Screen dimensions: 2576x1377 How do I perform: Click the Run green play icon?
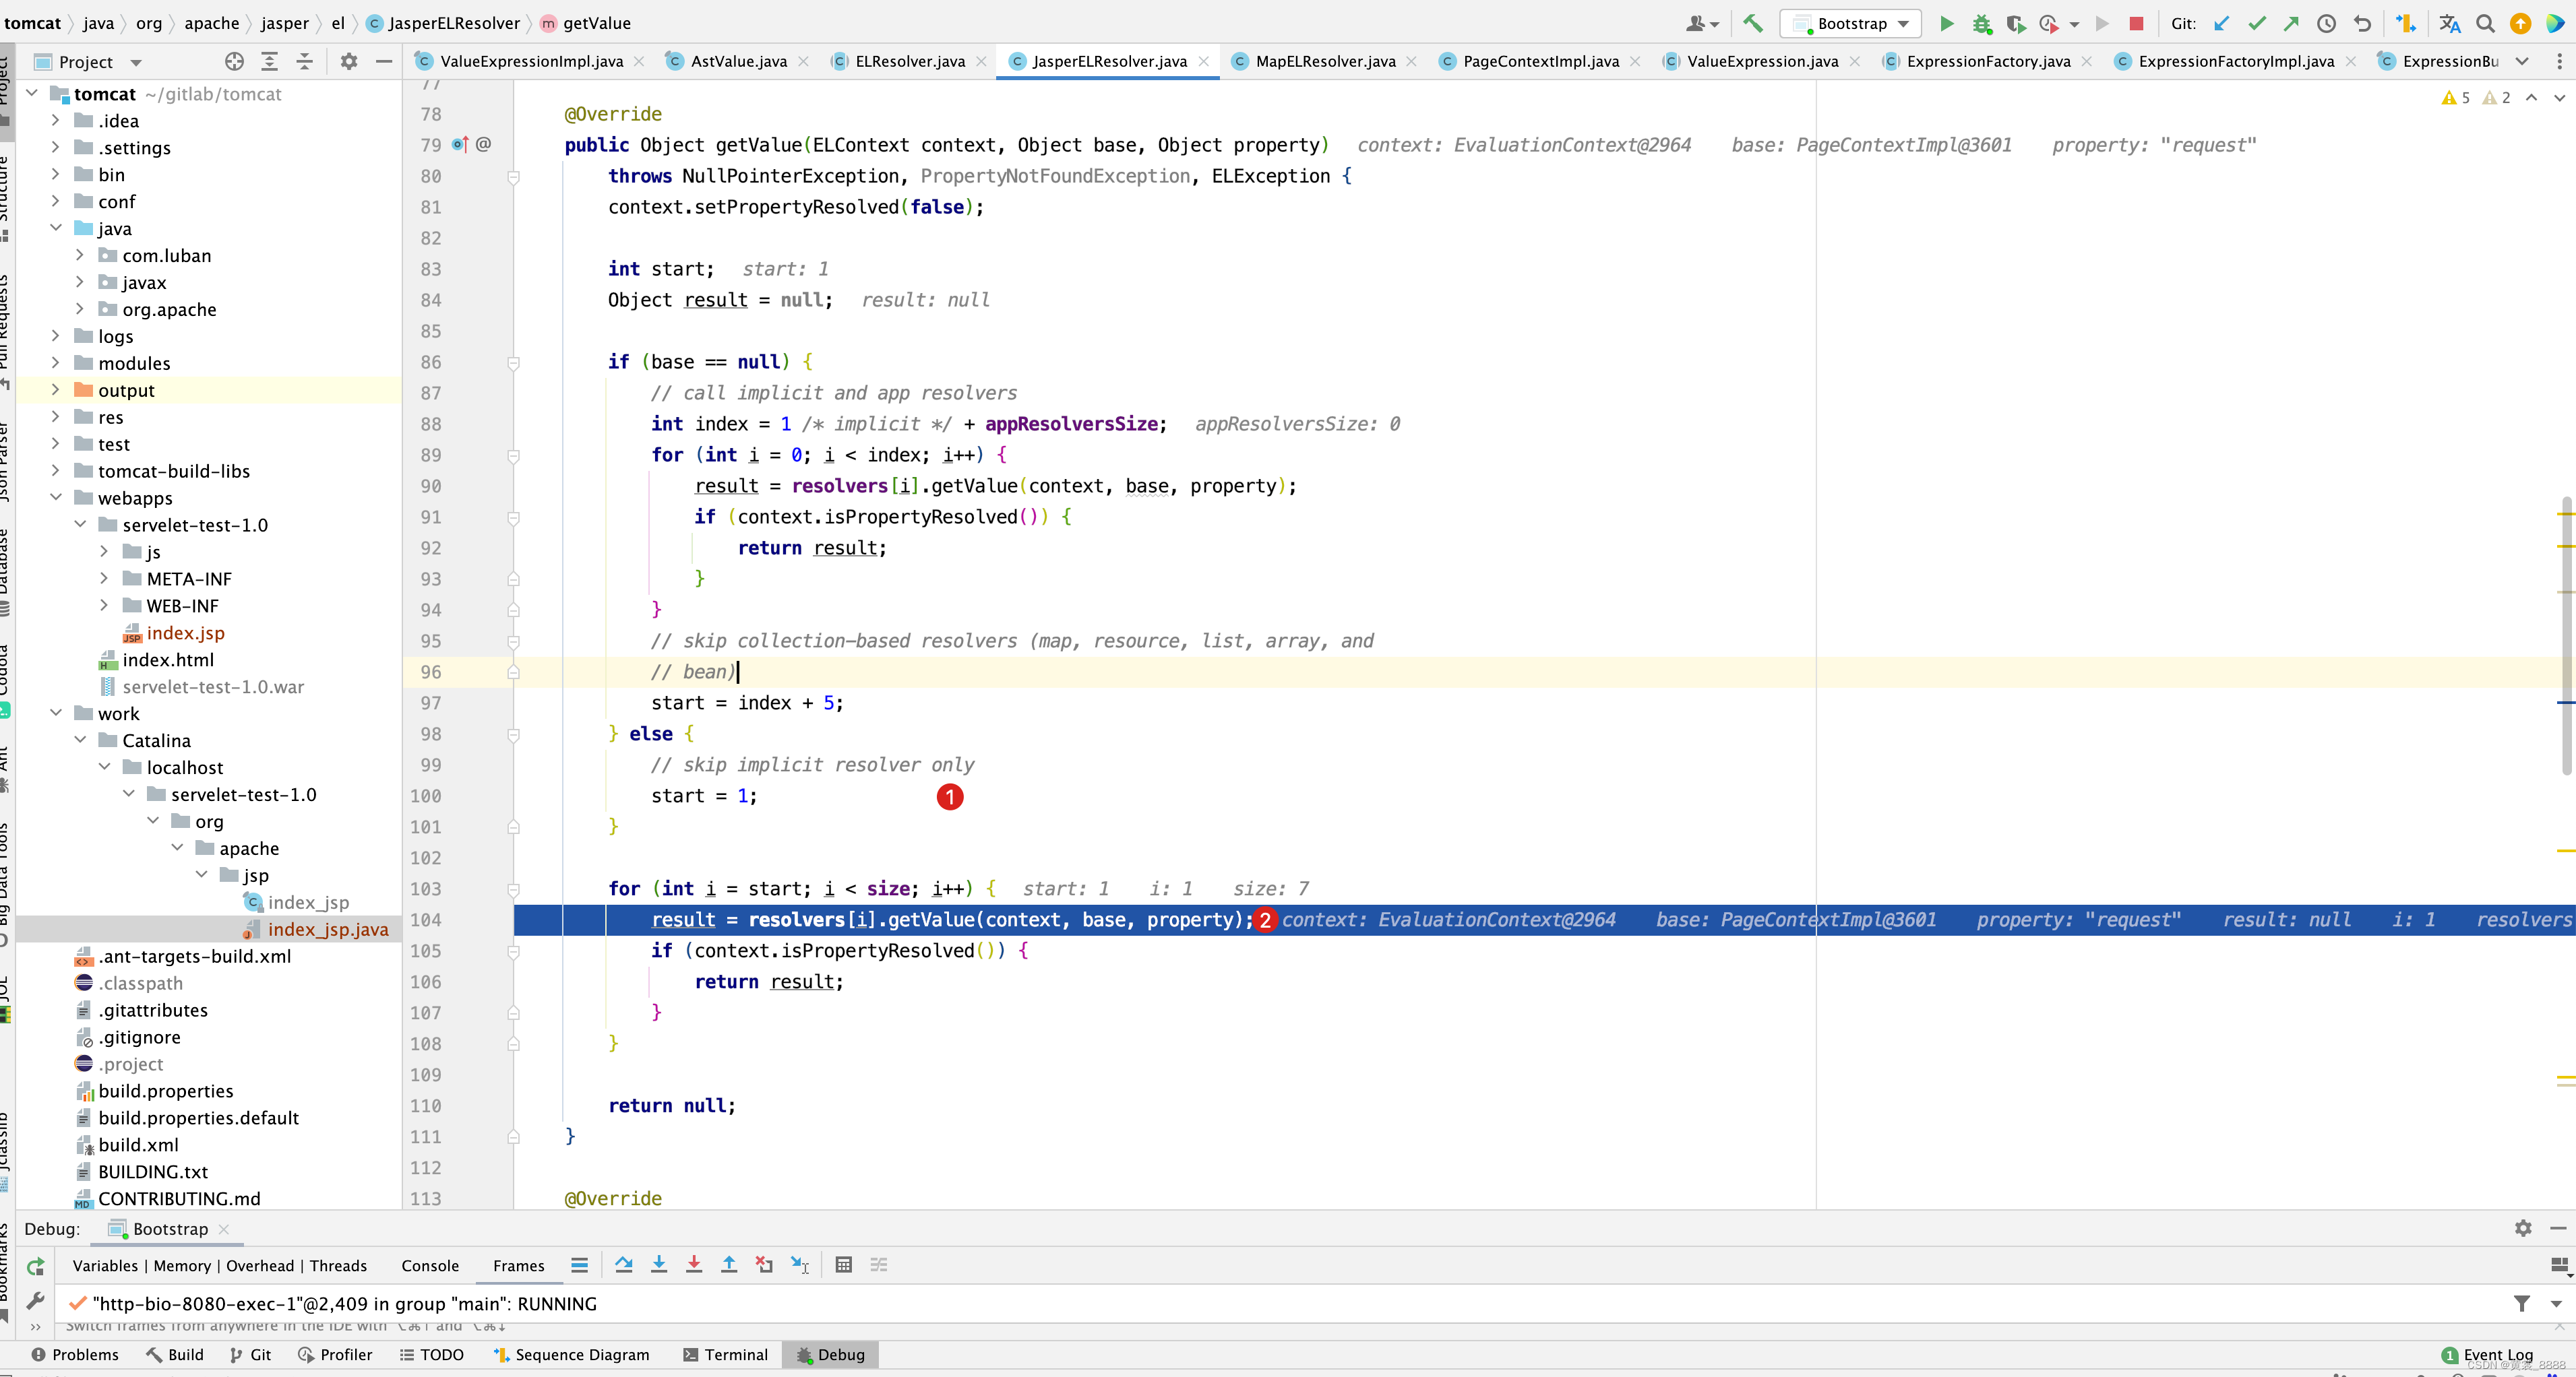click(1946, 23)
